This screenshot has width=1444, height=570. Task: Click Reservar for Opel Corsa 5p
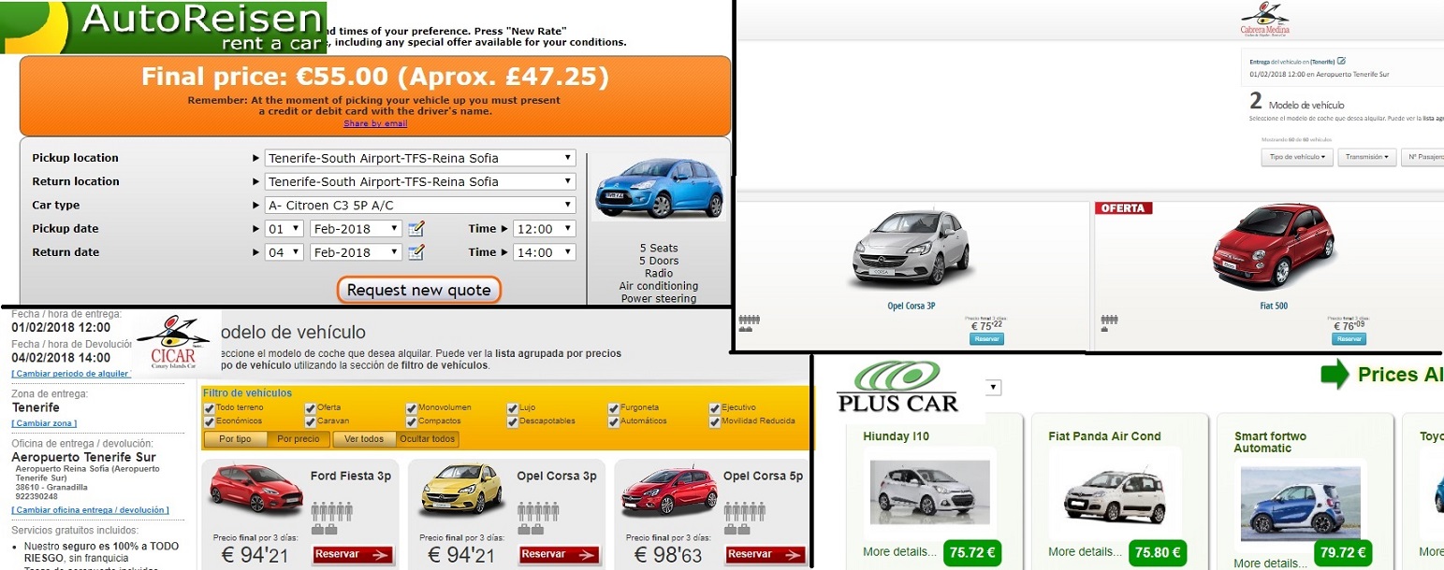click(x=766, y=555)
